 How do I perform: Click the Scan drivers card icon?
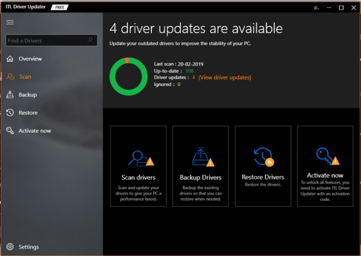(x=141, y=158)
